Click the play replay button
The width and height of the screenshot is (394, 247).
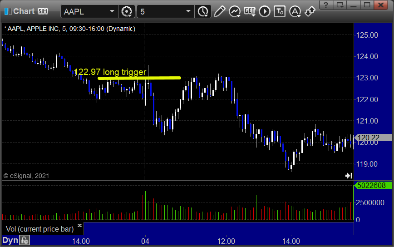(x=265, y=11)
